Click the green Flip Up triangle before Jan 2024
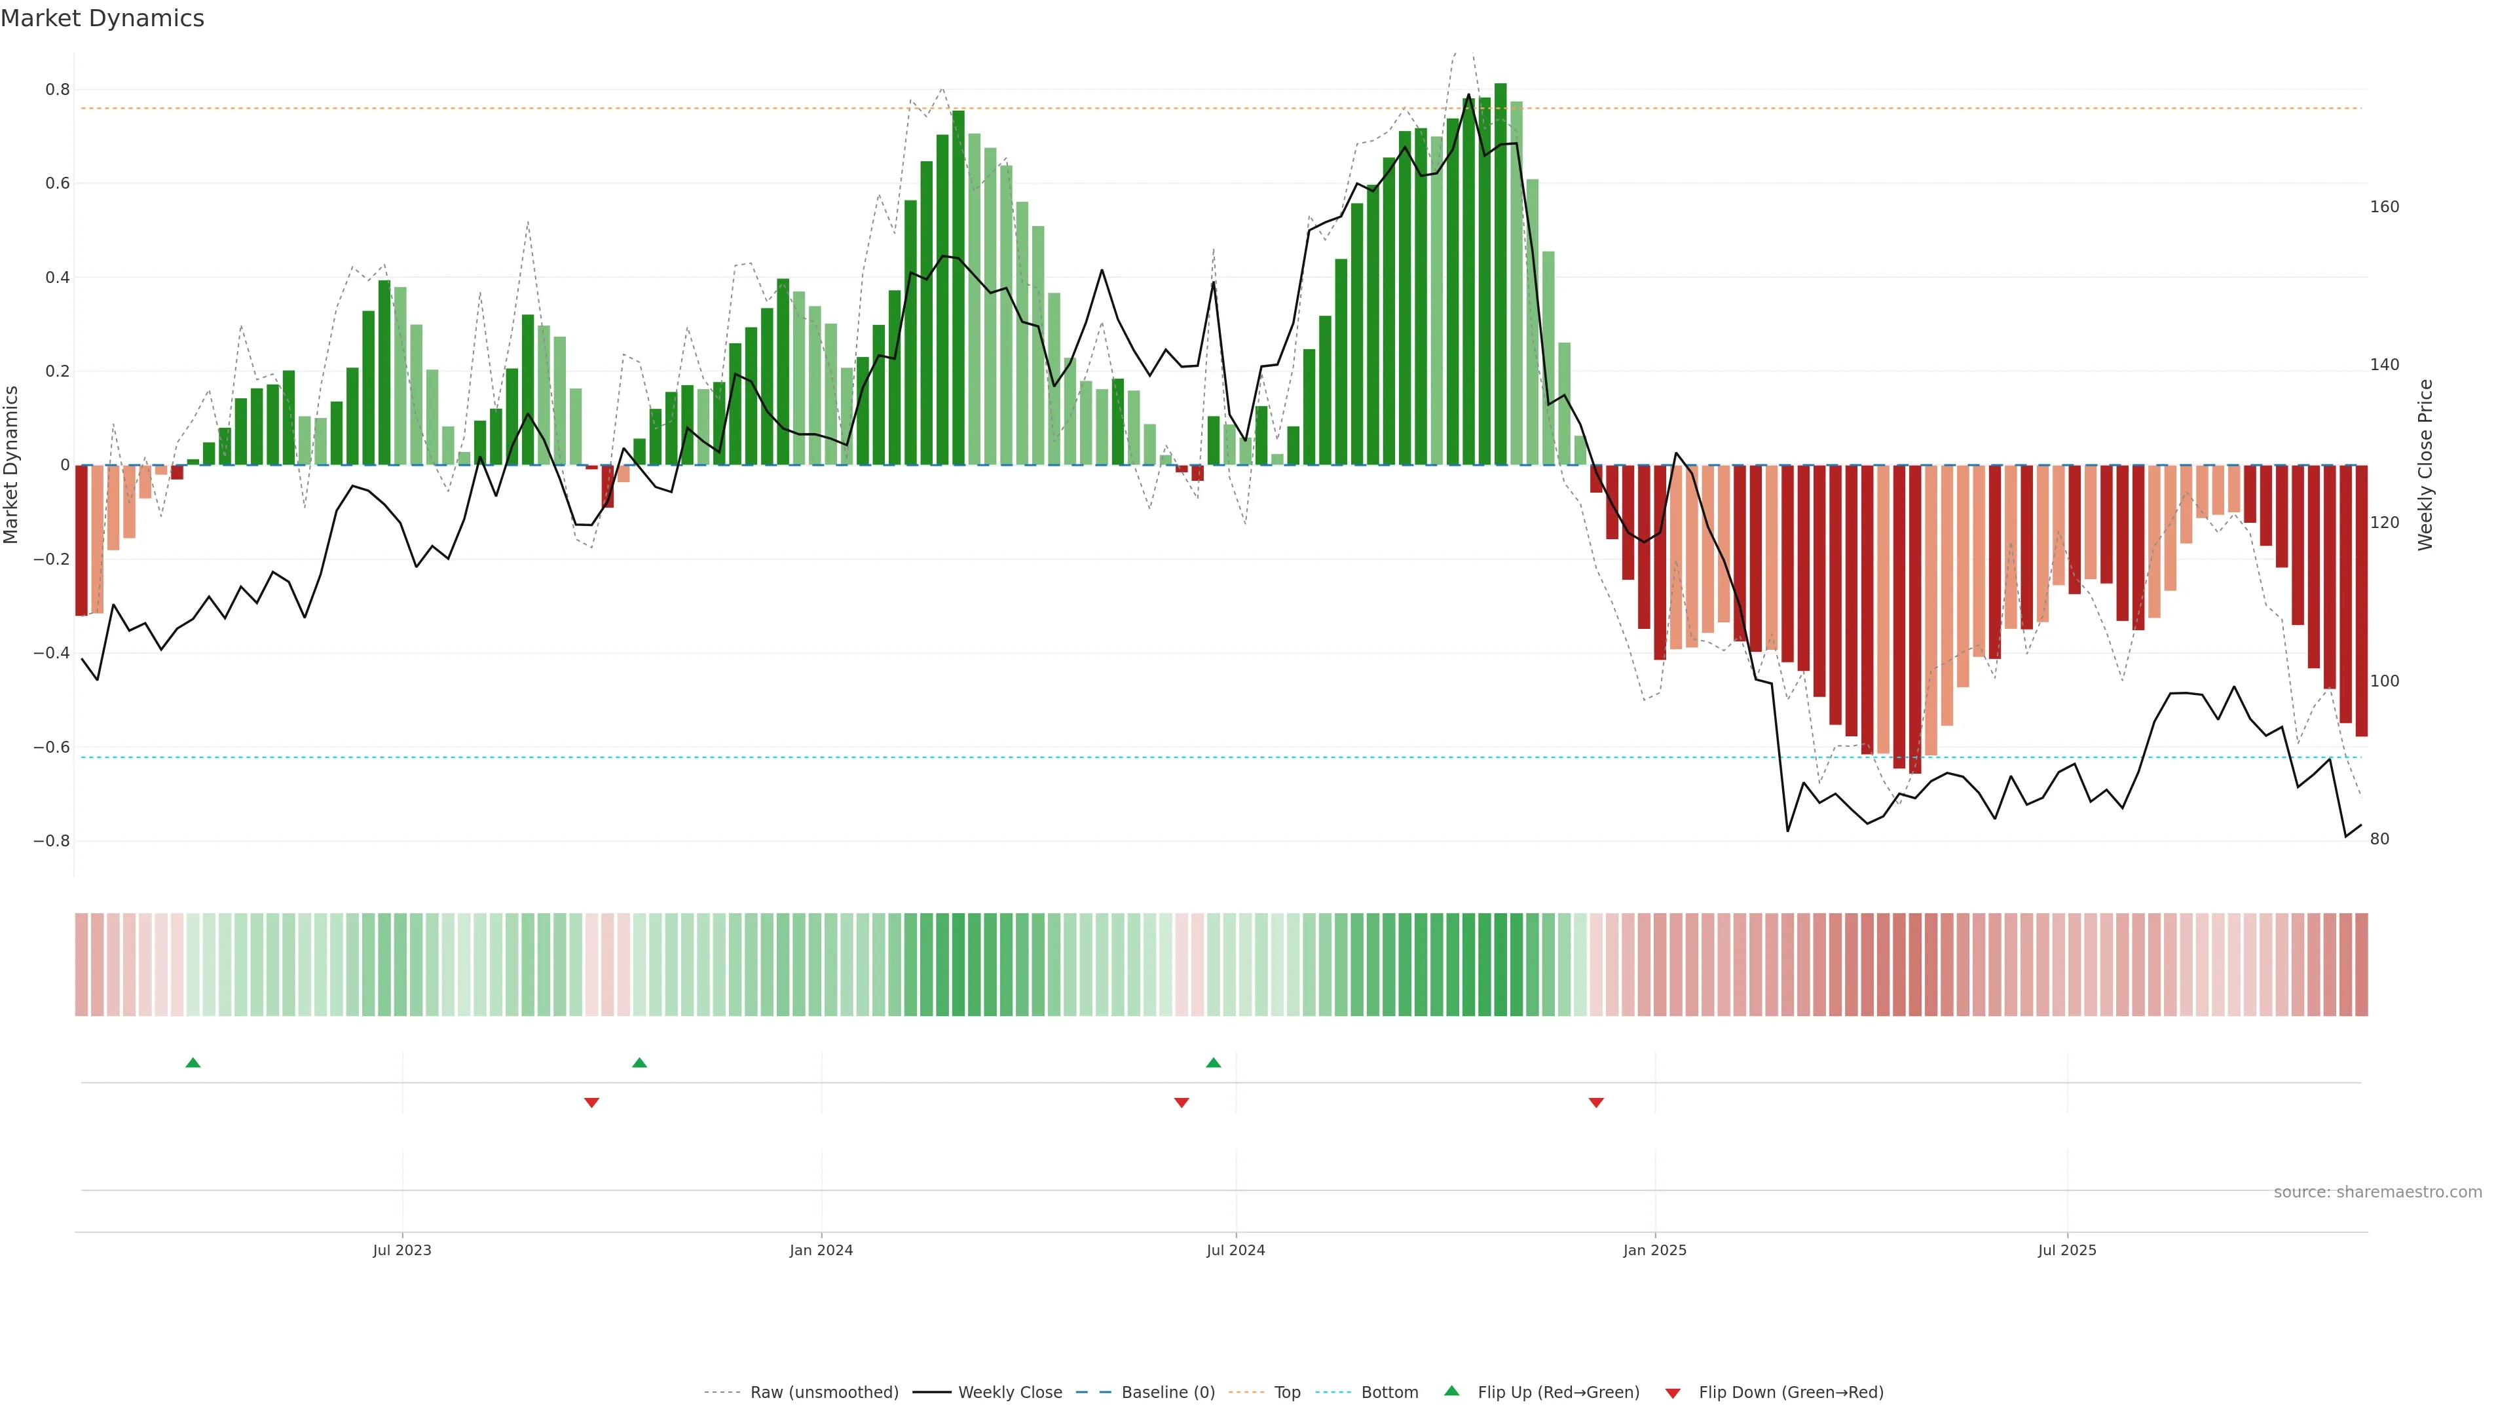2515x1415 pixels. pos(639,1063)
